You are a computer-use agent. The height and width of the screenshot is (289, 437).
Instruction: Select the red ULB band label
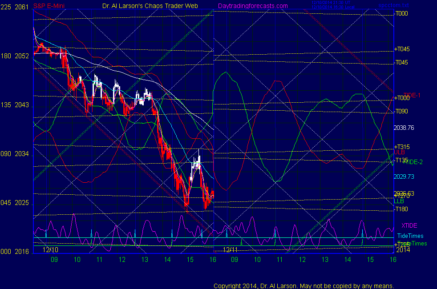pyautogui.click(x=399, y=152)
